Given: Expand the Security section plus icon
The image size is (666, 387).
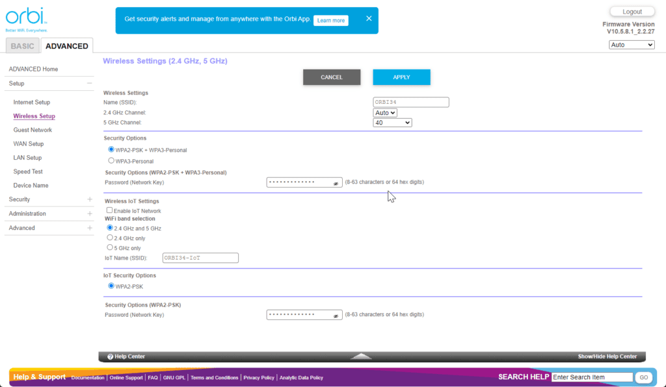Looking at the screenshot, I should click(x=89, y=199).
